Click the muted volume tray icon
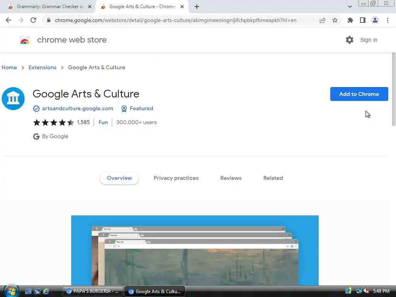Image resolution: width=396 pixels, height=297 pixels. coord(366,291)
